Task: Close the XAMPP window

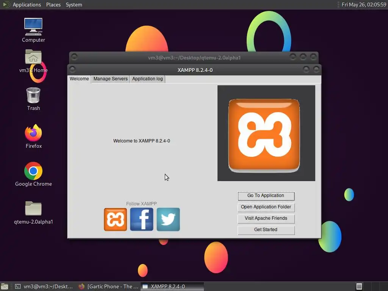Action: pos(316,69)
